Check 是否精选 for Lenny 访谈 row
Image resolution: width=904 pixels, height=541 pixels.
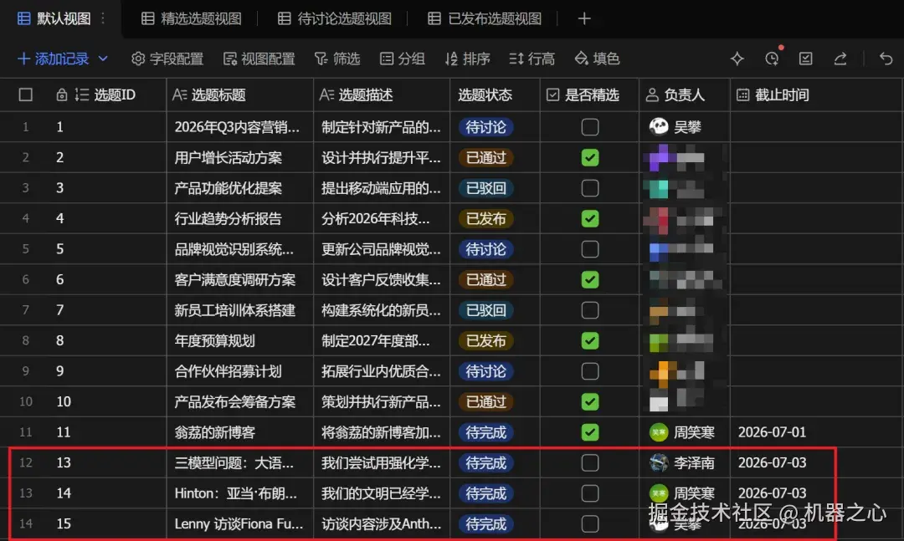tap(590, 523)
